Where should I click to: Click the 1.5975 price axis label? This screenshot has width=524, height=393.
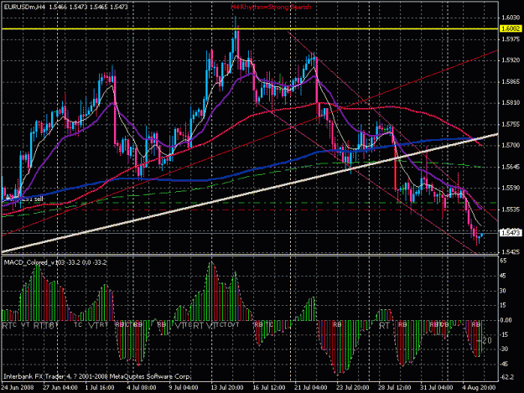[x=511, y=39]
